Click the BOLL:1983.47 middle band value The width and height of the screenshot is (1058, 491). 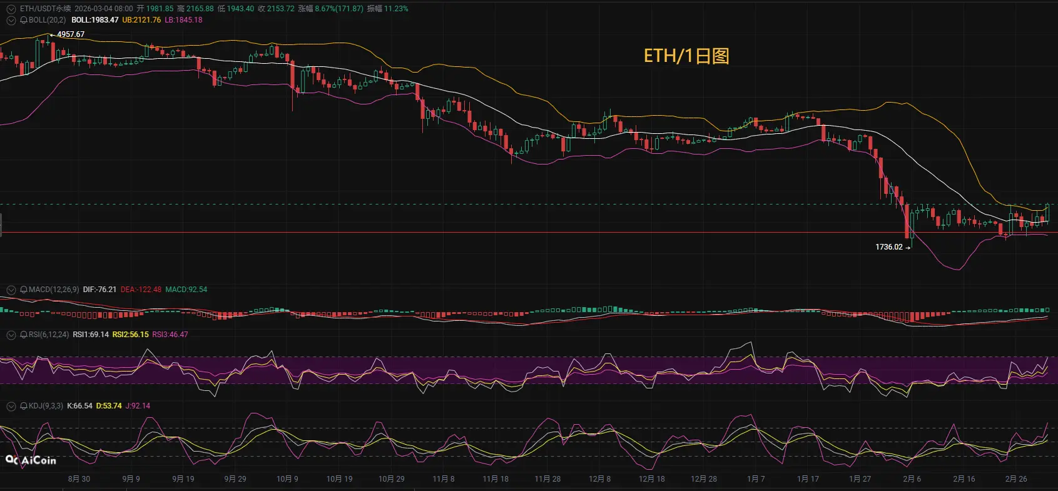click(95, 20)
